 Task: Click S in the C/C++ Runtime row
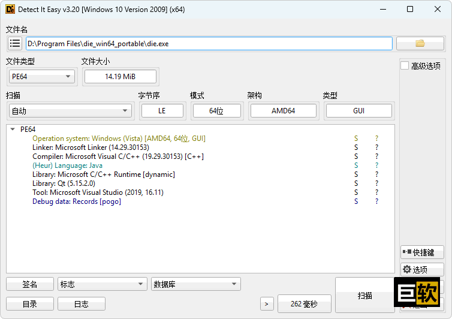tap(356, 174)
